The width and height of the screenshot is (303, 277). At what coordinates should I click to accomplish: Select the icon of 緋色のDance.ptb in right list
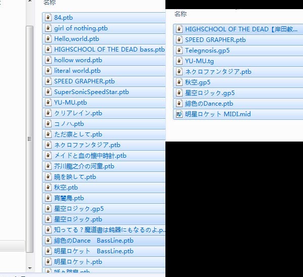tap(179, 104)
